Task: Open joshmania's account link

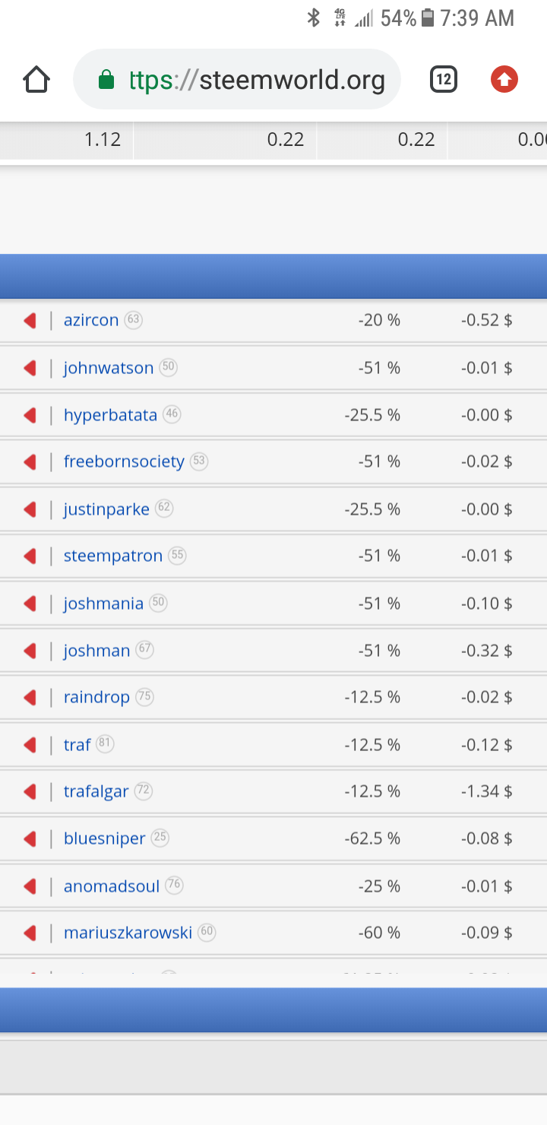Action: tap(103, 604)
